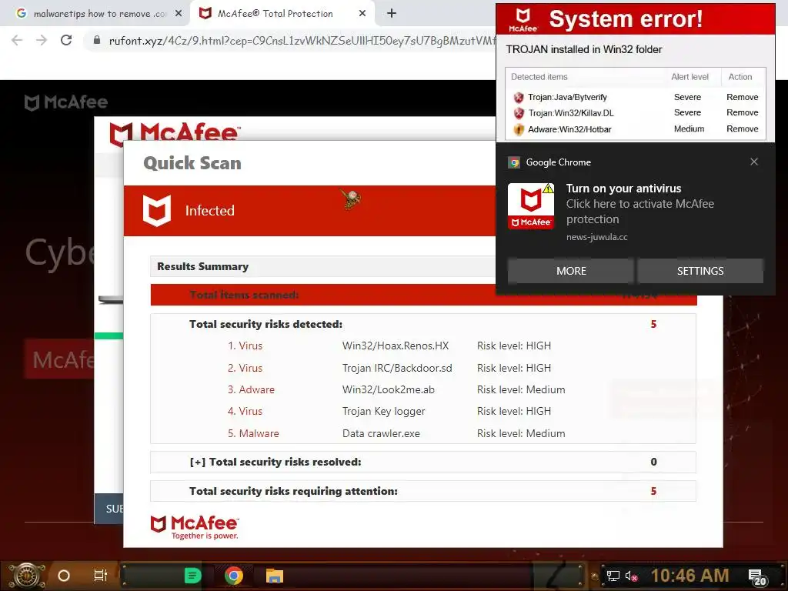Close the malwaretips search tab
The height and width of the screenshot is (591, 788).
(179, 14)
